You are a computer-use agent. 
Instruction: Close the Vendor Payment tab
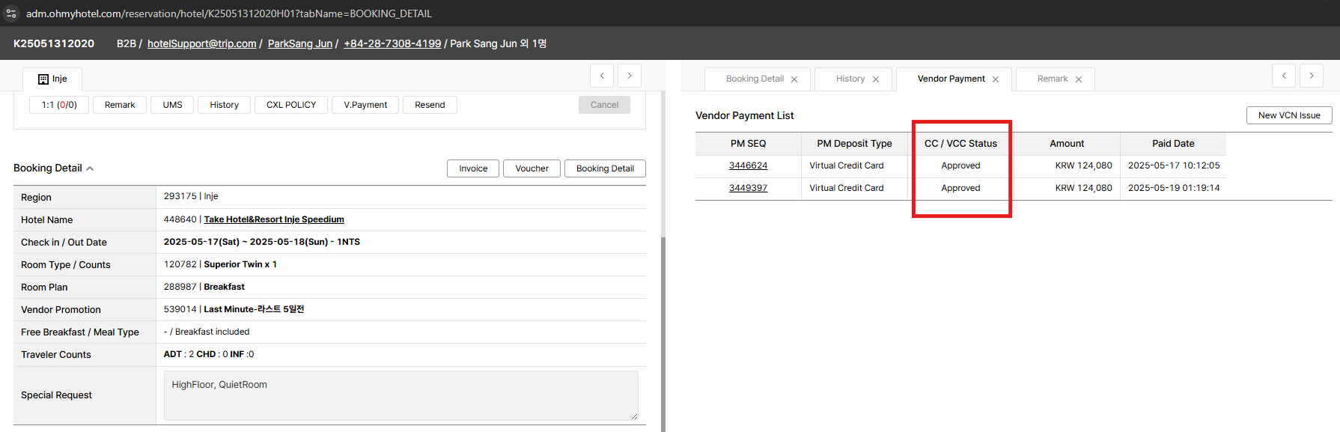click(996, 79)
